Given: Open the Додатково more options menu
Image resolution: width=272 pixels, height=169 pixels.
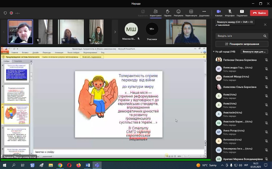Looking at the screenshot, I should [x=204, y=13].
